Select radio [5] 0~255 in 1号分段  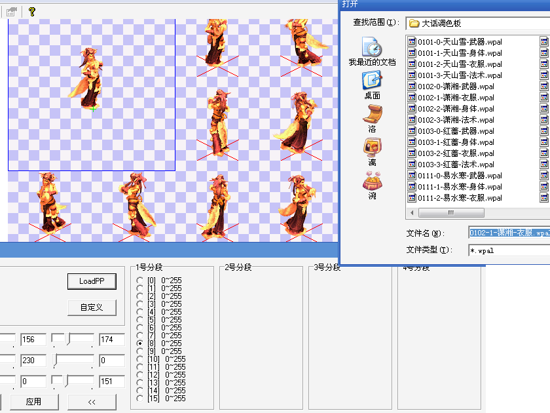[139, 320]
